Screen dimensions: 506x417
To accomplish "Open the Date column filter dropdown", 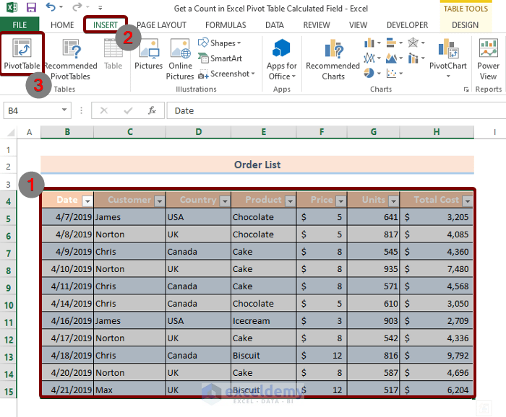I will click(x=87, y=201).
